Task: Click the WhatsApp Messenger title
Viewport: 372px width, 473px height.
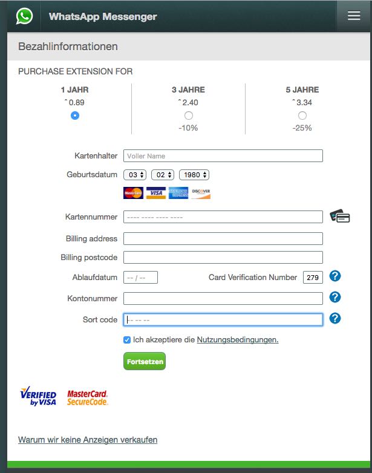Action: [103, 16]
